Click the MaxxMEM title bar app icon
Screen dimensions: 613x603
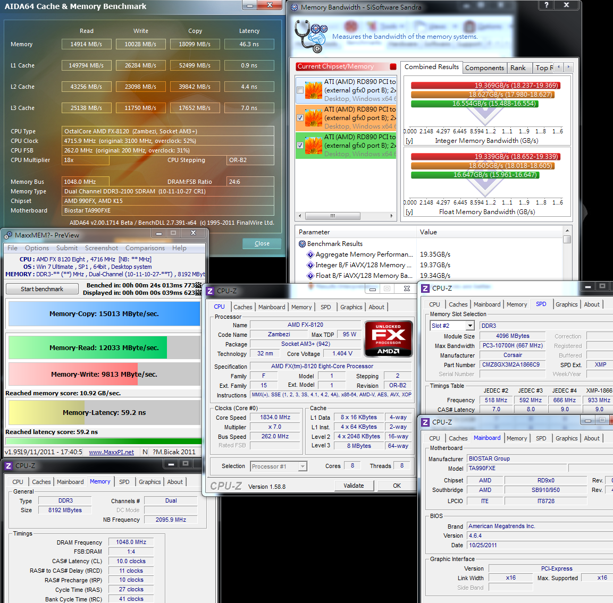pyautogui.click(x=8, y=235)
